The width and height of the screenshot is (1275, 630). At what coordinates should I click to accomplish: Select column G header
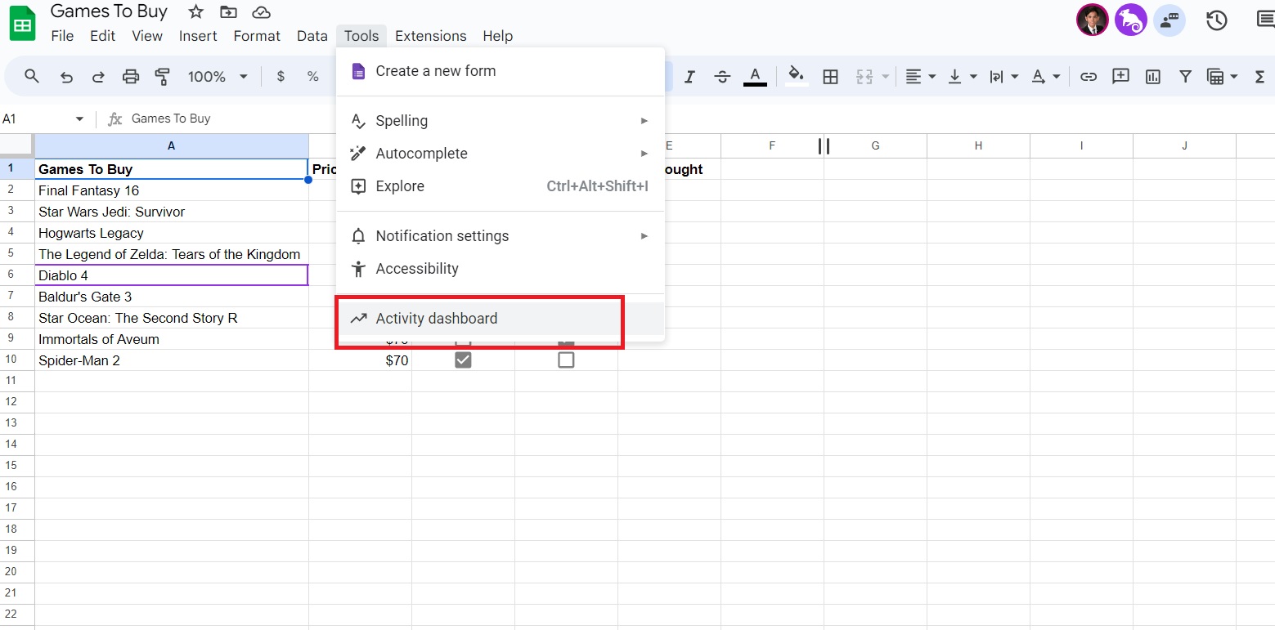coord(875,145)
